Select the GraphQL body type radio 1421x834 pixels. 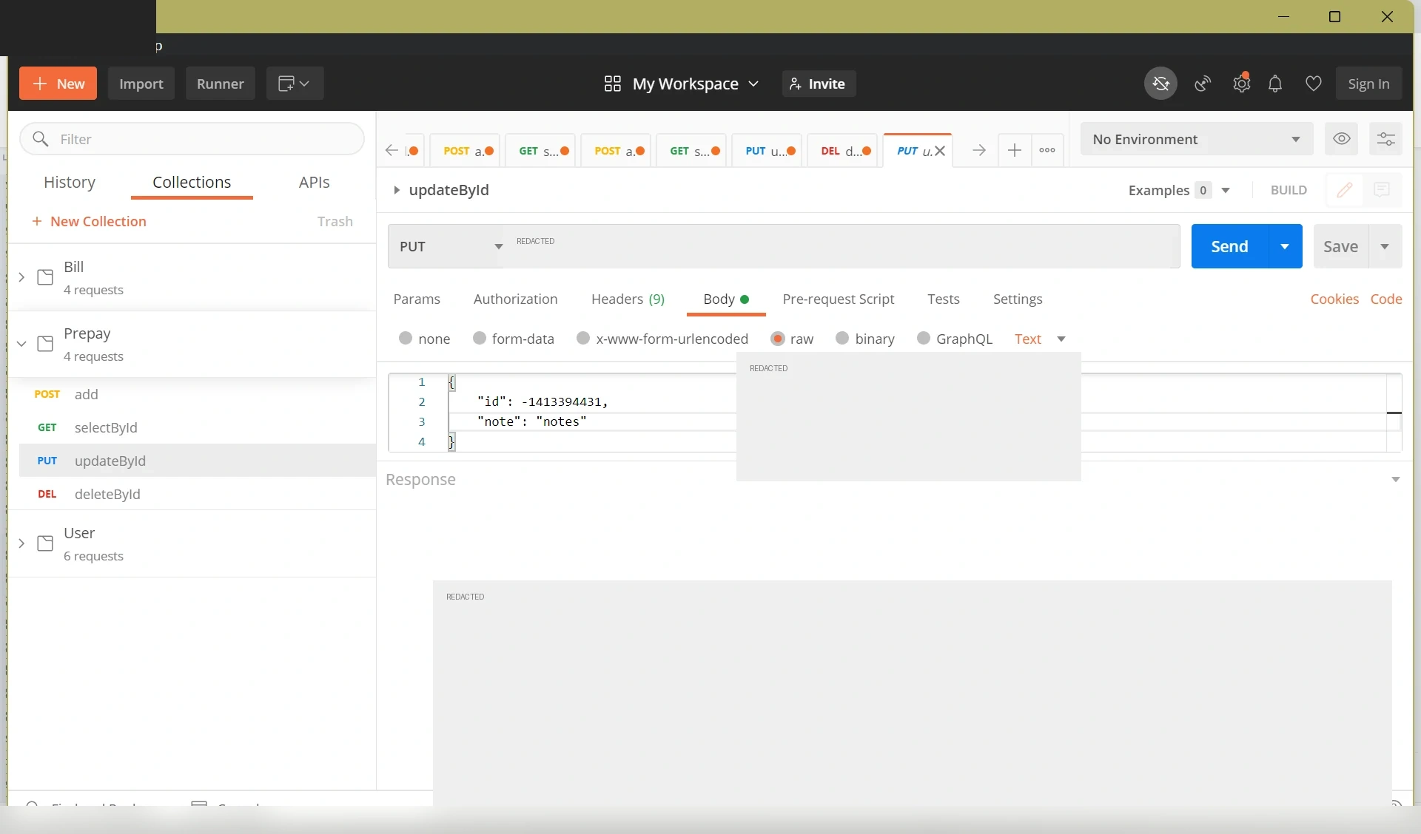coord(924,338)
